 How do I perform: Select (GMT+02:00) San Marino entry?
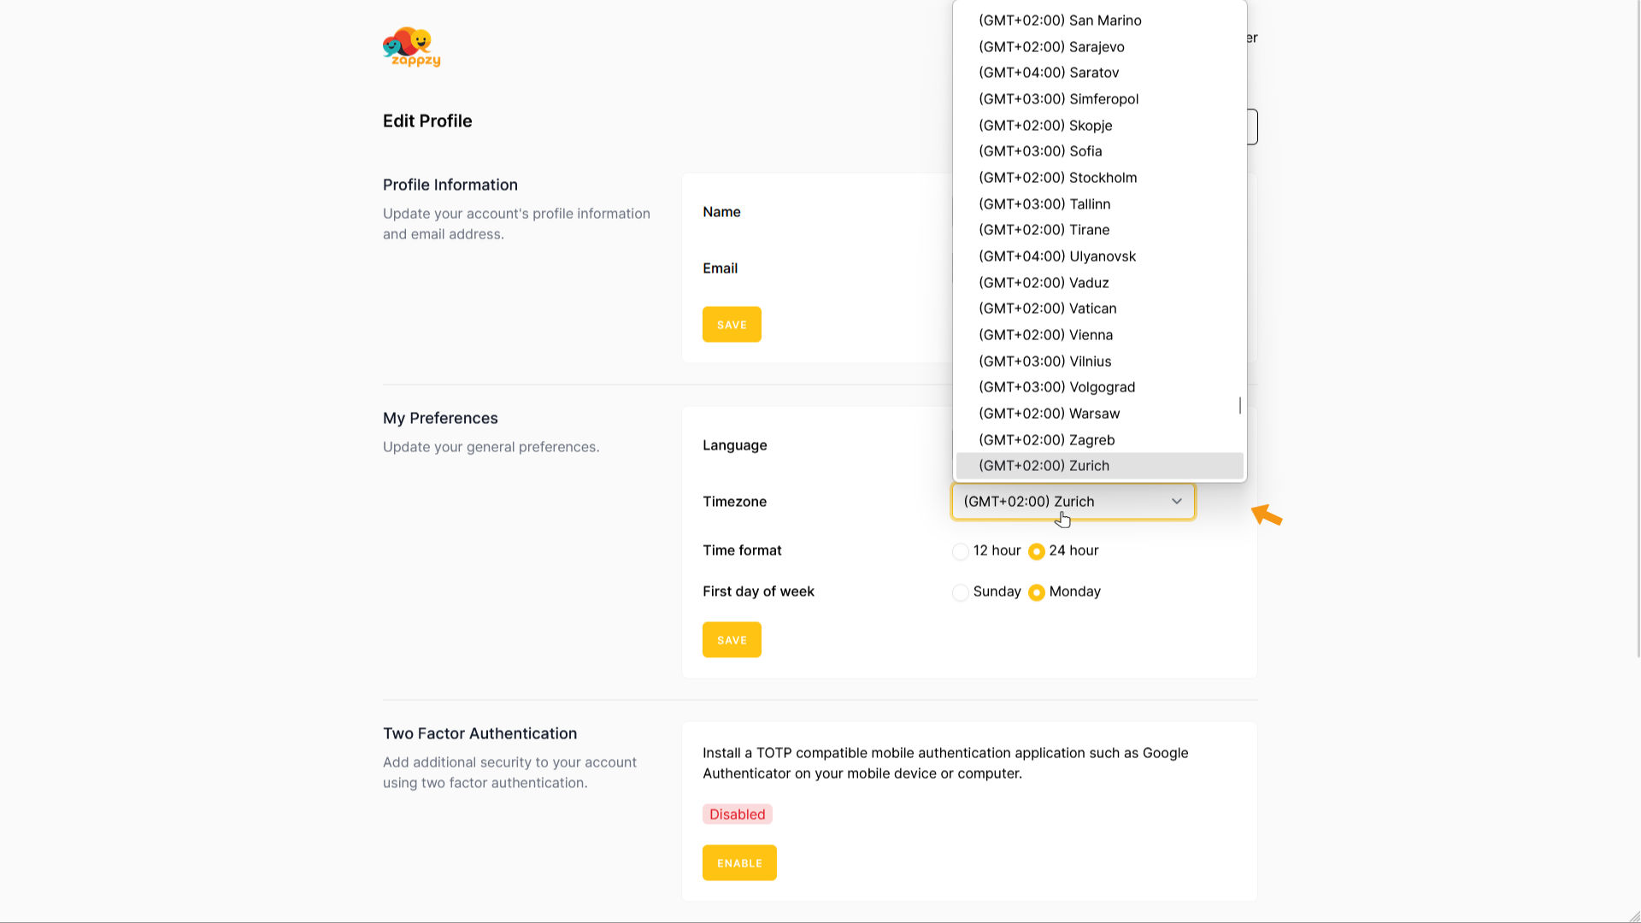[1060, 21]
